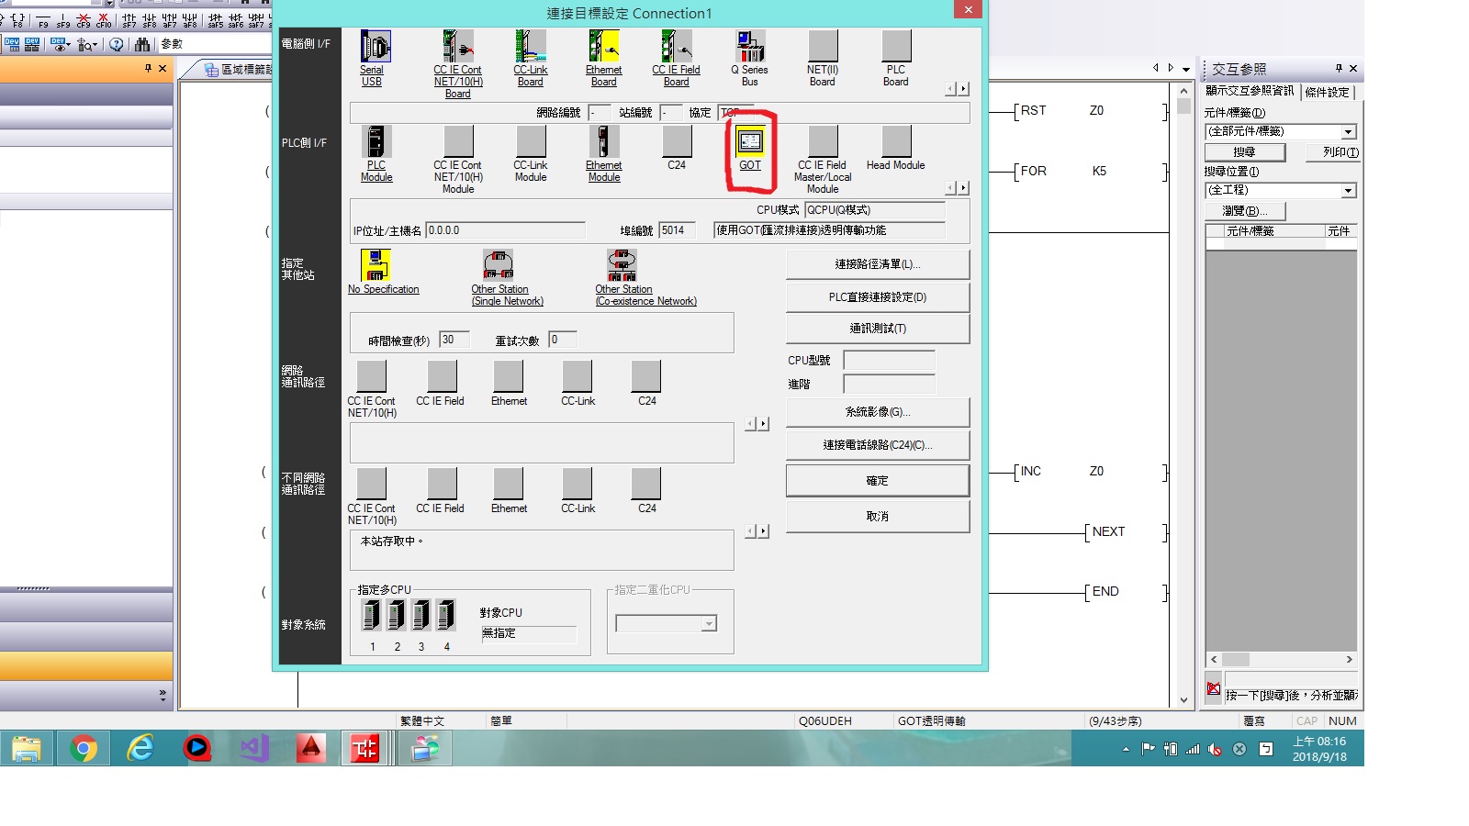Select the CC IE Field Board icon
This screenshot has width=1469, height=826.
pyautogui.click(x=676, y=47)
